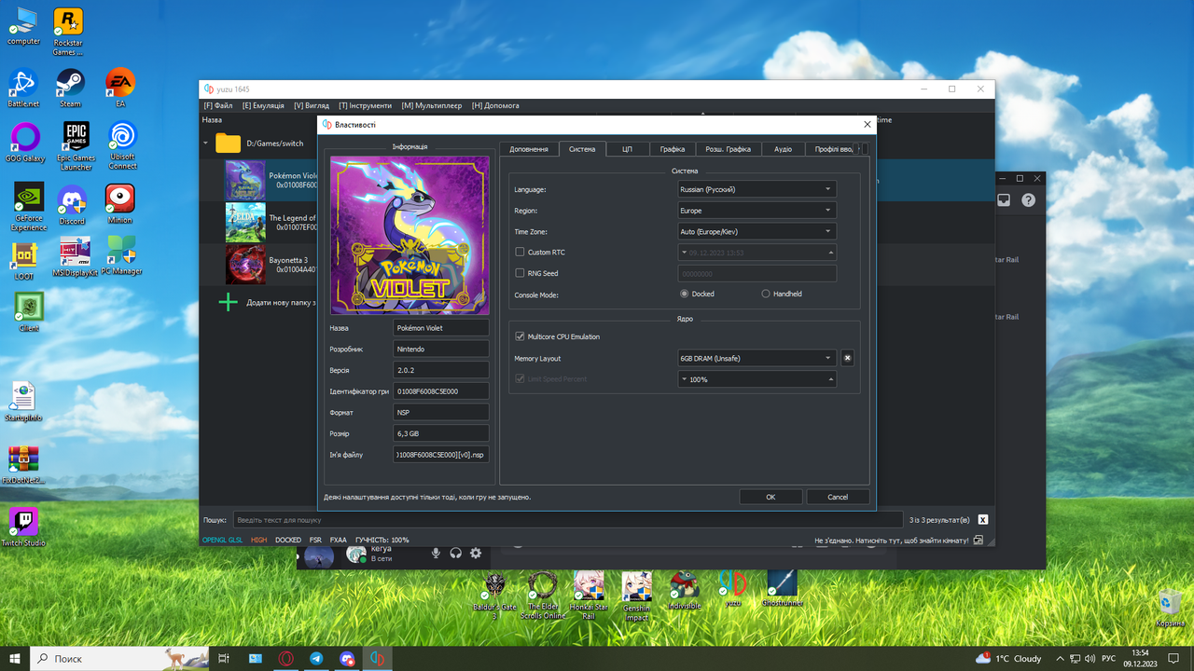Click the Pokémon Violet cover thumbnail
Screen dimensions: 1194x671
click(245, 180)
